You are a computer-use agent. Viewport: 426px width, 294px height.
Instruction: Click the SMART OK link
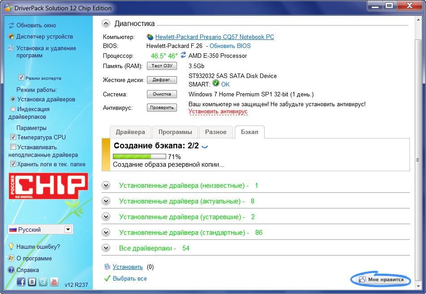click(225, 85)
